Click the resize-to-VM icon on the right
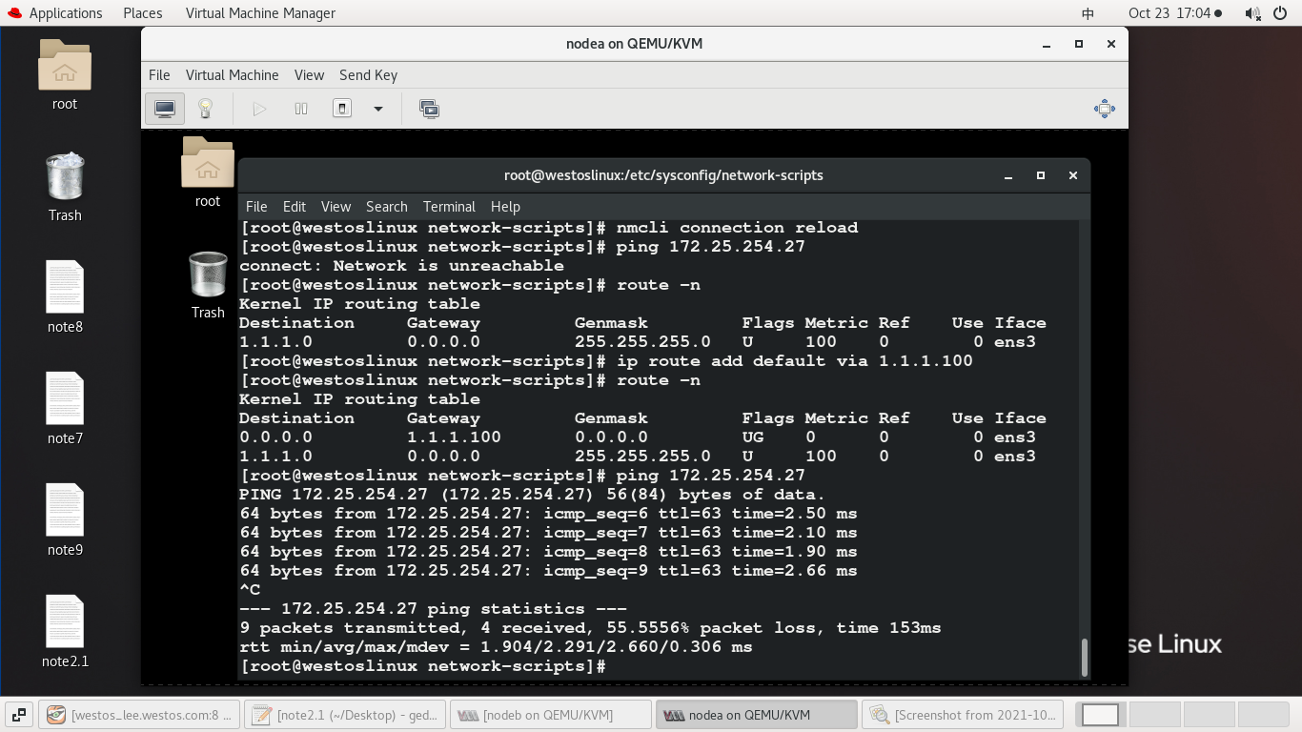The width and height of the screenshot is (1302, 732). click(1104, 108)
